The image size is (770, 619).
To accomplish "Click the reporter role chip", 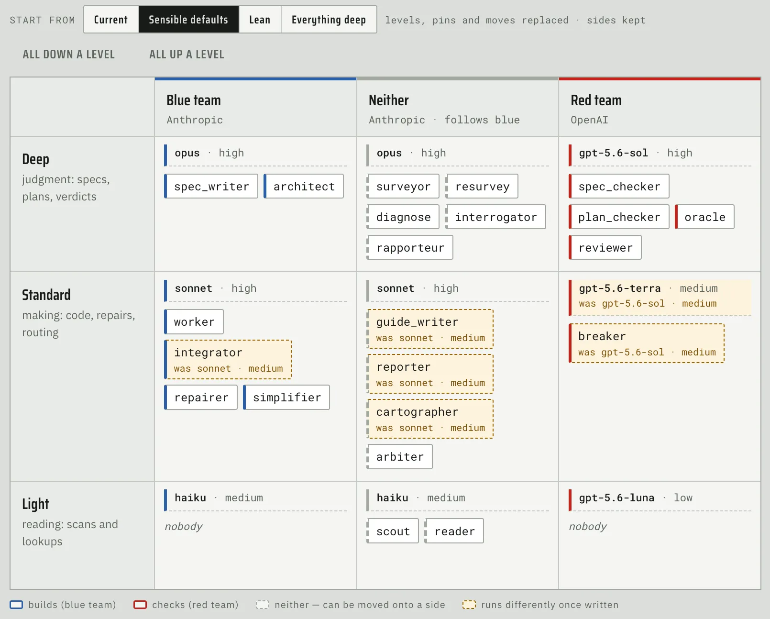I will click(430, 374).
